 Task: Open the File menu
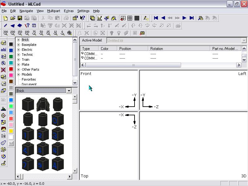coord(4,11)
